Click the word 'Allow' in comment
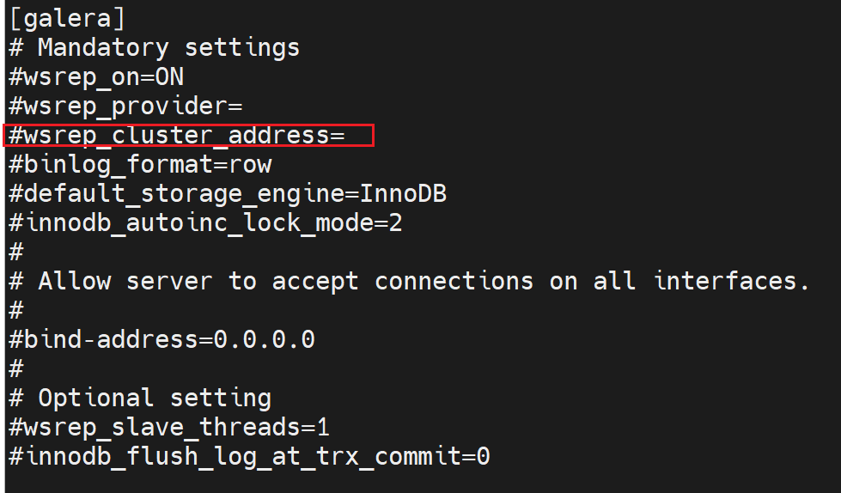Viewport: 841px width, 493px height. coord(74,281)
